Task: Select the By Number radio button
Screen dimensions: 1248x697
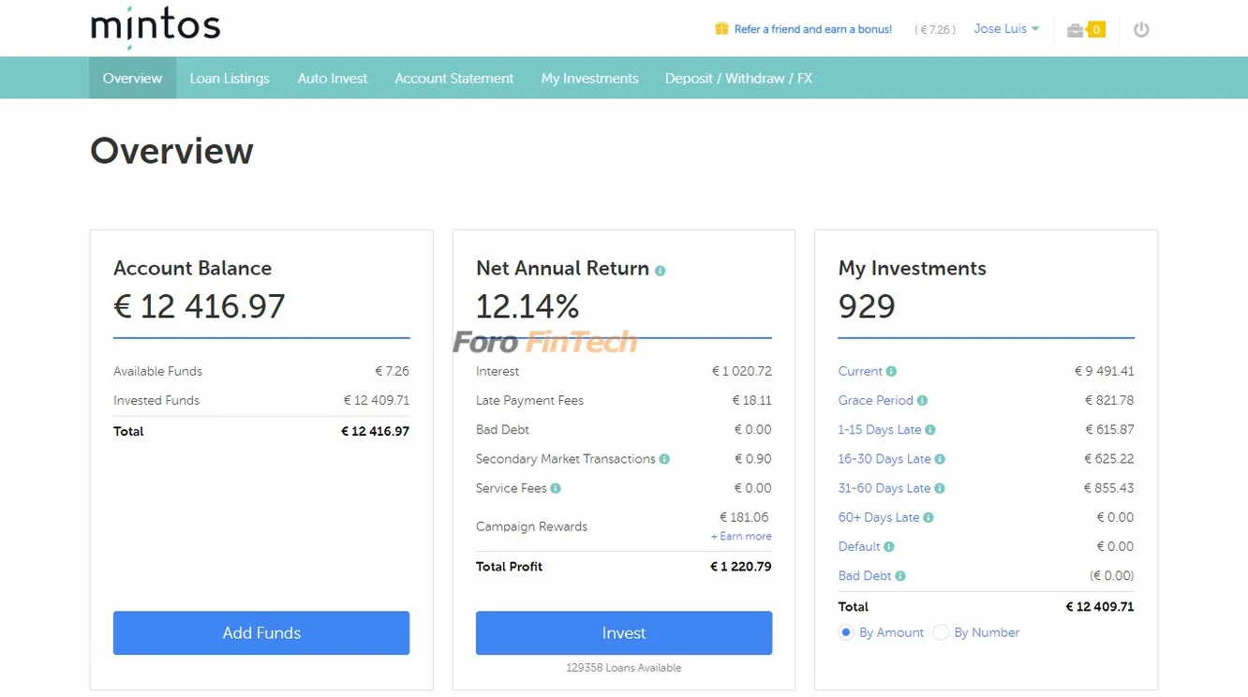Action: tap(941, 632)
